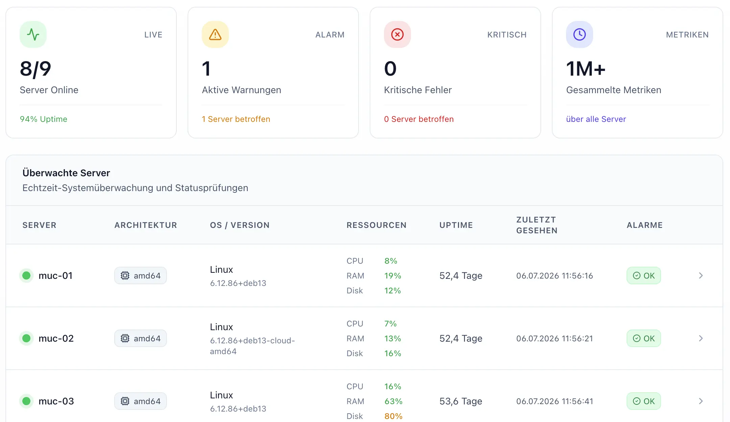Click the ALARME column header
Screen dimensions: 730x422
pos(644,225)
